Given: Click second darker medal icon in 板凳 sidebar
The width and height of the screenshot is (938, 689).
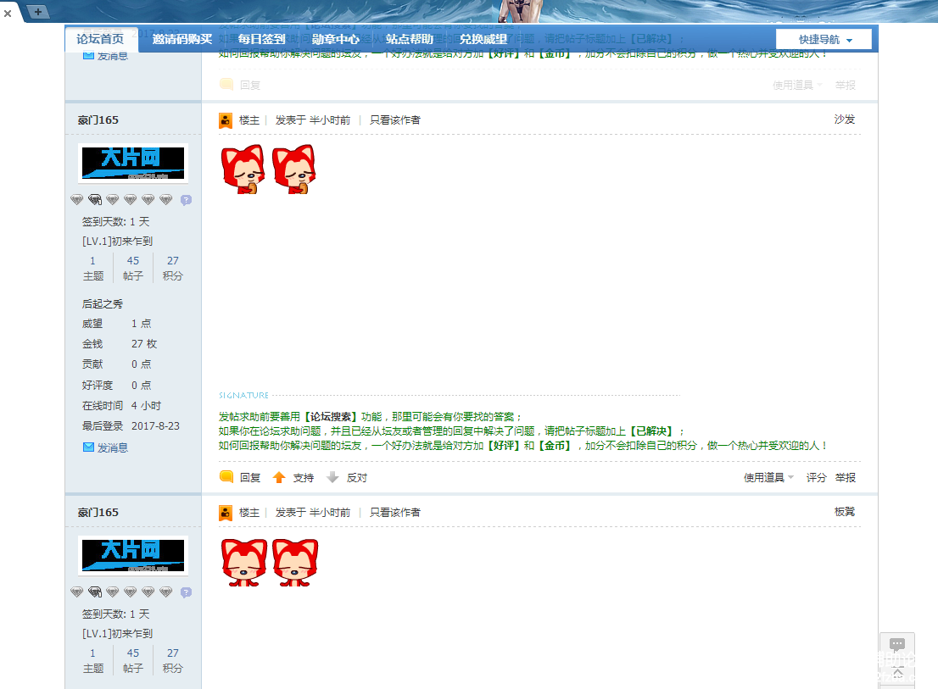Looking at the screenshot, I should [94, 592].
